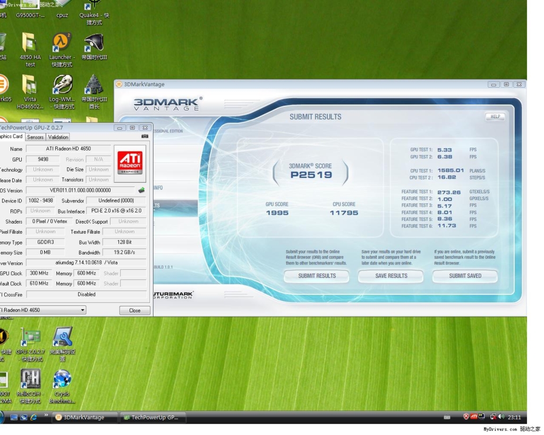Open the Log-WM skull shortcut icon

pyautogui.click(x=62, y=91)
